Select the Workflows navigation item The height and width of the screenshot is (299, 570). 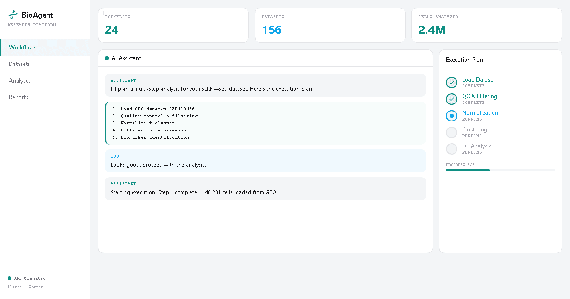coord(22,47)
